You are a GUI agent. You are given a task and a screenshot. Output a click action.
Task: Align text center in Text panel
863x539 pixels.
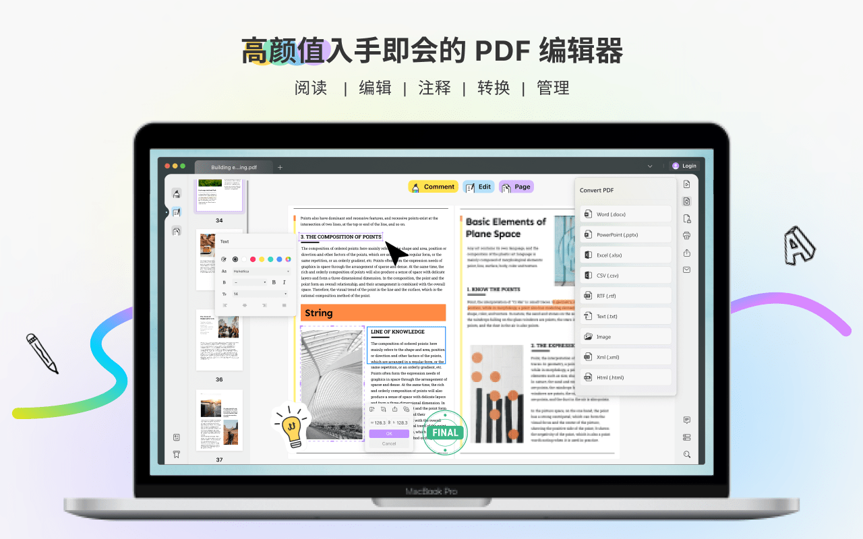click(245, 305)
